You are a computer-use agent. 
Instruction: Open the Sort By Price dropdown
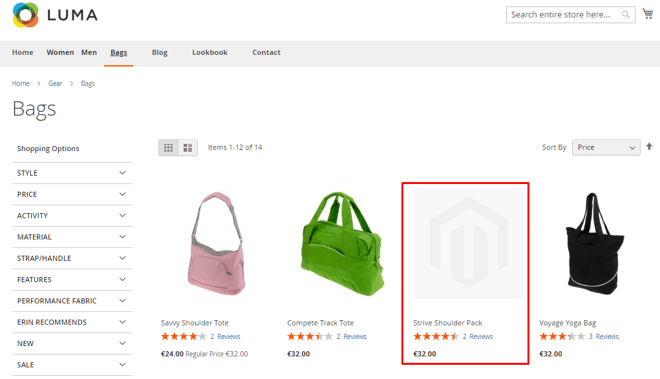pyautogui.click(x=606, y=148)
